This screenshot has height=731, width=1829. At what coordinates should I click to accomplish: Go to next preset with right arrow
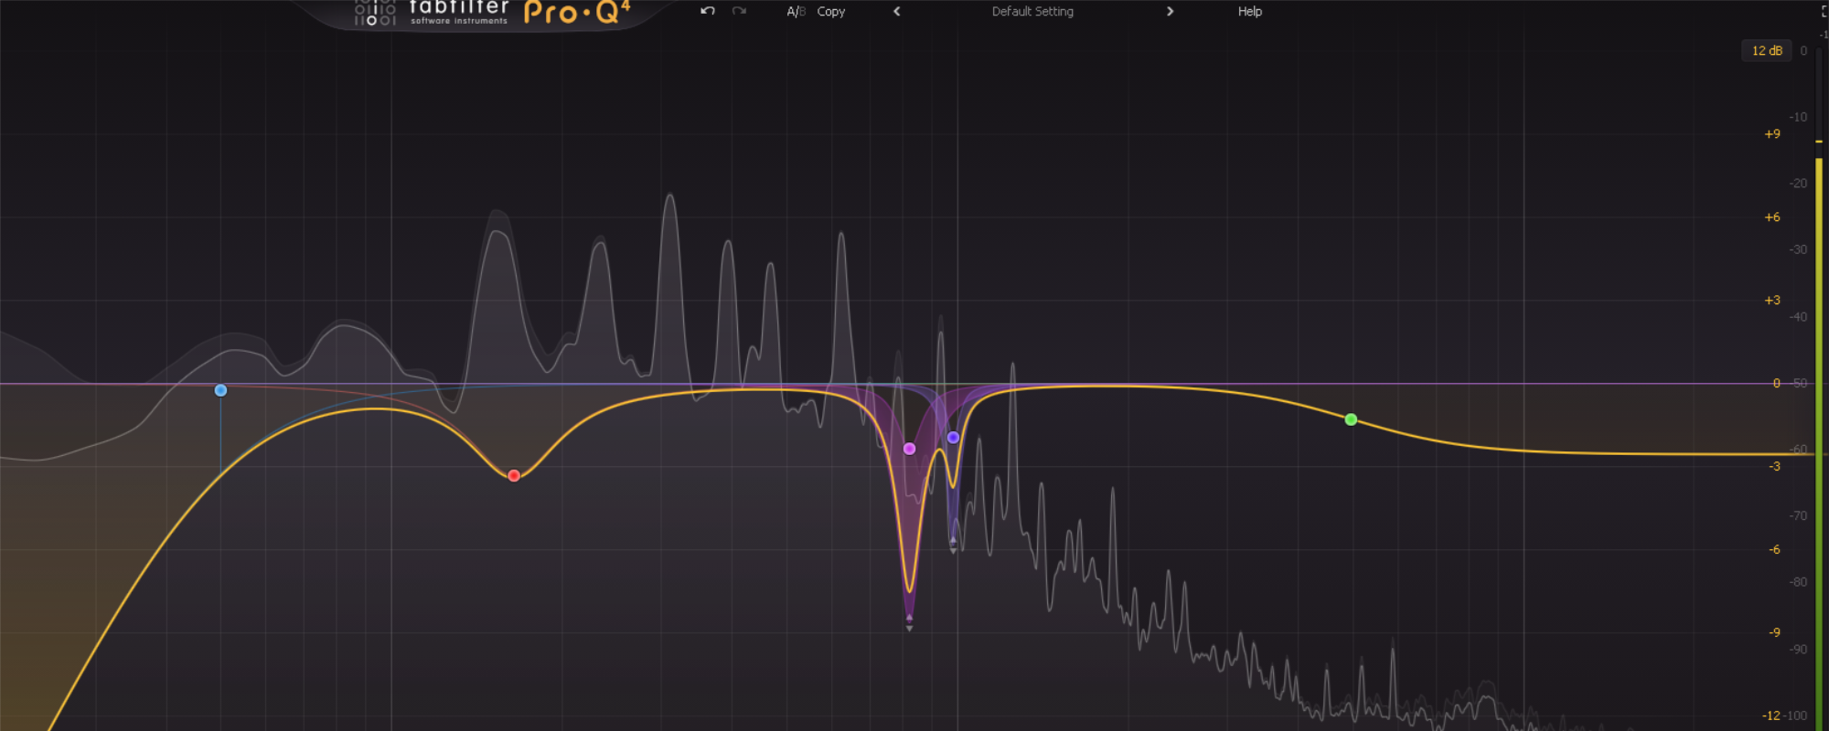tap(1170, 12)
